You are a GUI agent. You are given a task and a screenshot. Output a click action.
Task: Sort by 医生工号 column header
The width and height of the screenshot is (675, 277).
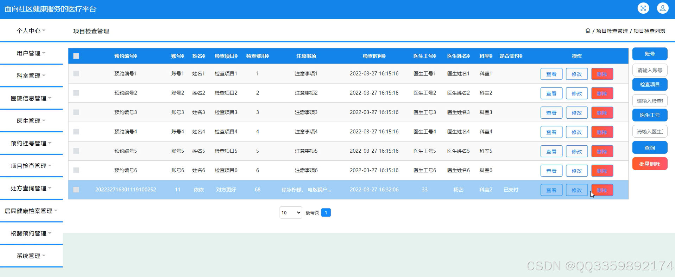click(x=425, y=56)
